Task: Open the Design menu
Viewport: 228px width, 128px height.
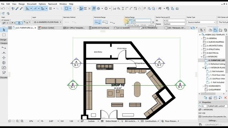Action: tap(21, 4)
